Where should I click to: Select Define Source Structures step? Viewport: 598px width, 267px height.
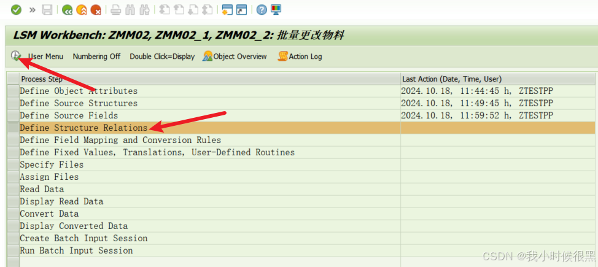[x=210, y=103]
